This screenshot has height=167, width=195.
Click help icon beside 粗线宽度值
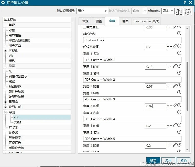coord(179,46)
